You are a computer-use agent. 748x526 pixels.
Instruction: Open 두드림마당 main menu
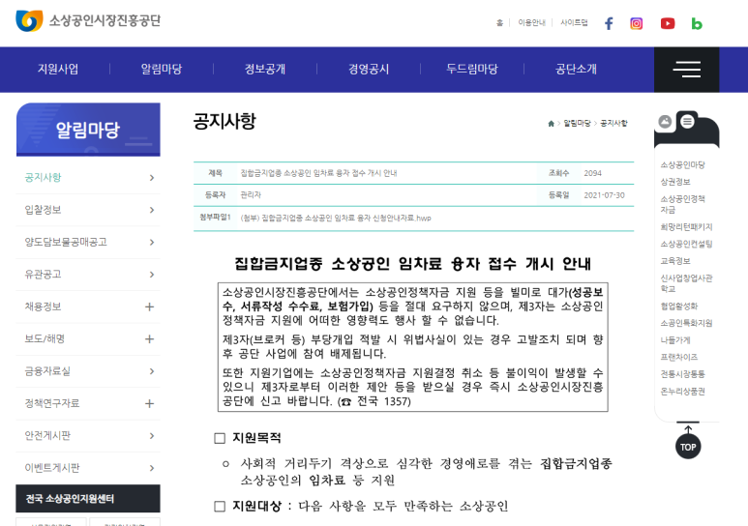coord(472,70)
